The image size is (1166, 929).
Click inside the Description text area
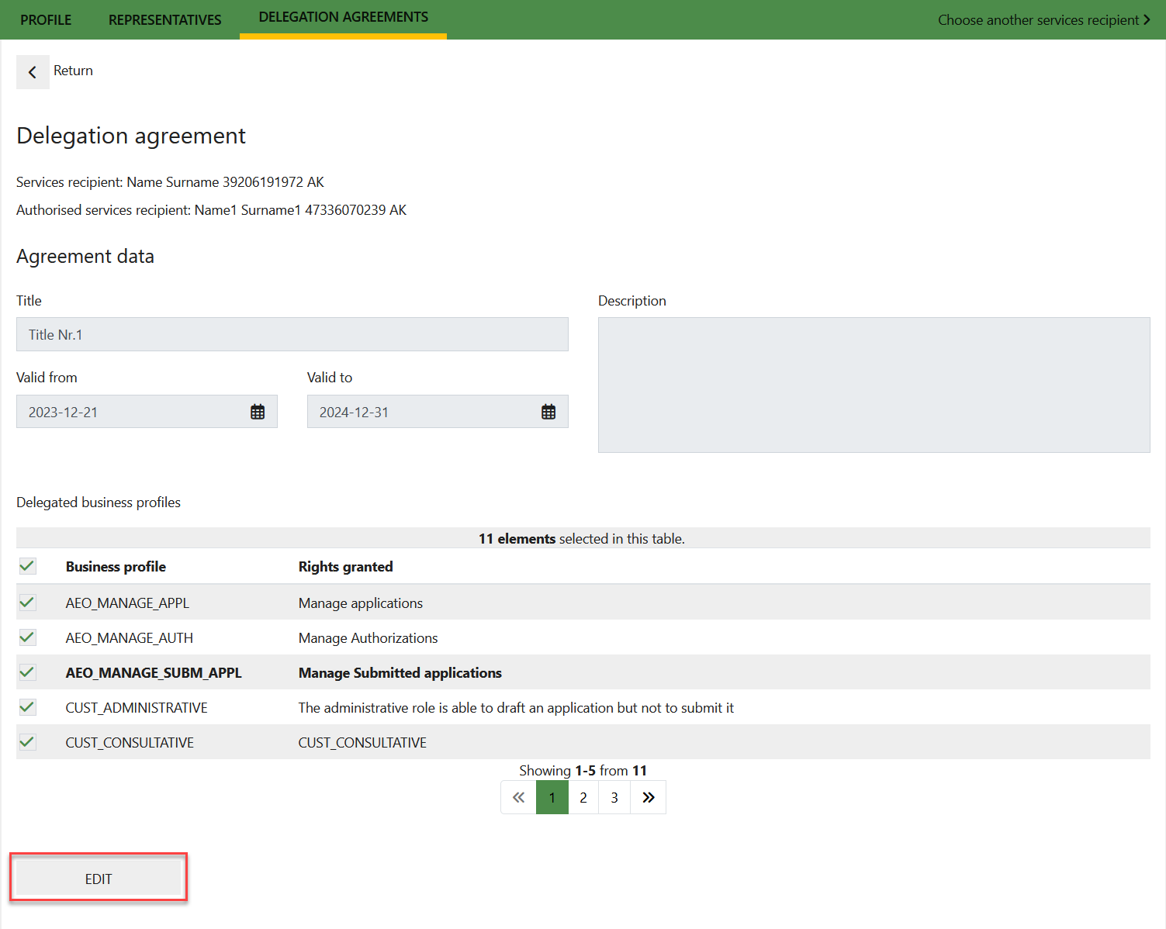coord(874,385)
